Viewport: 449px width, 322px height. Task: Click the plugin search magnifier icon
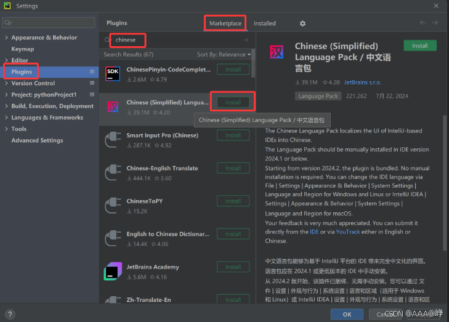107,40
